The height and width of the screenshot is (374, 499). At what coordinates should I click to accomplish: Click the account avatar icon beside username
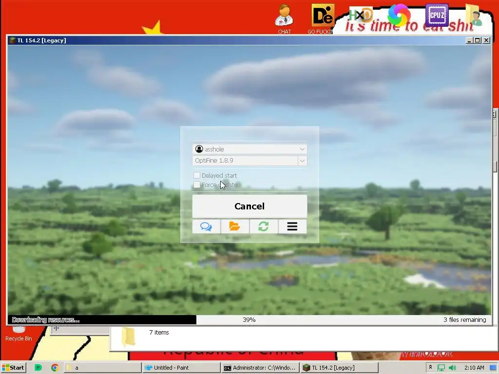[199, 149]
